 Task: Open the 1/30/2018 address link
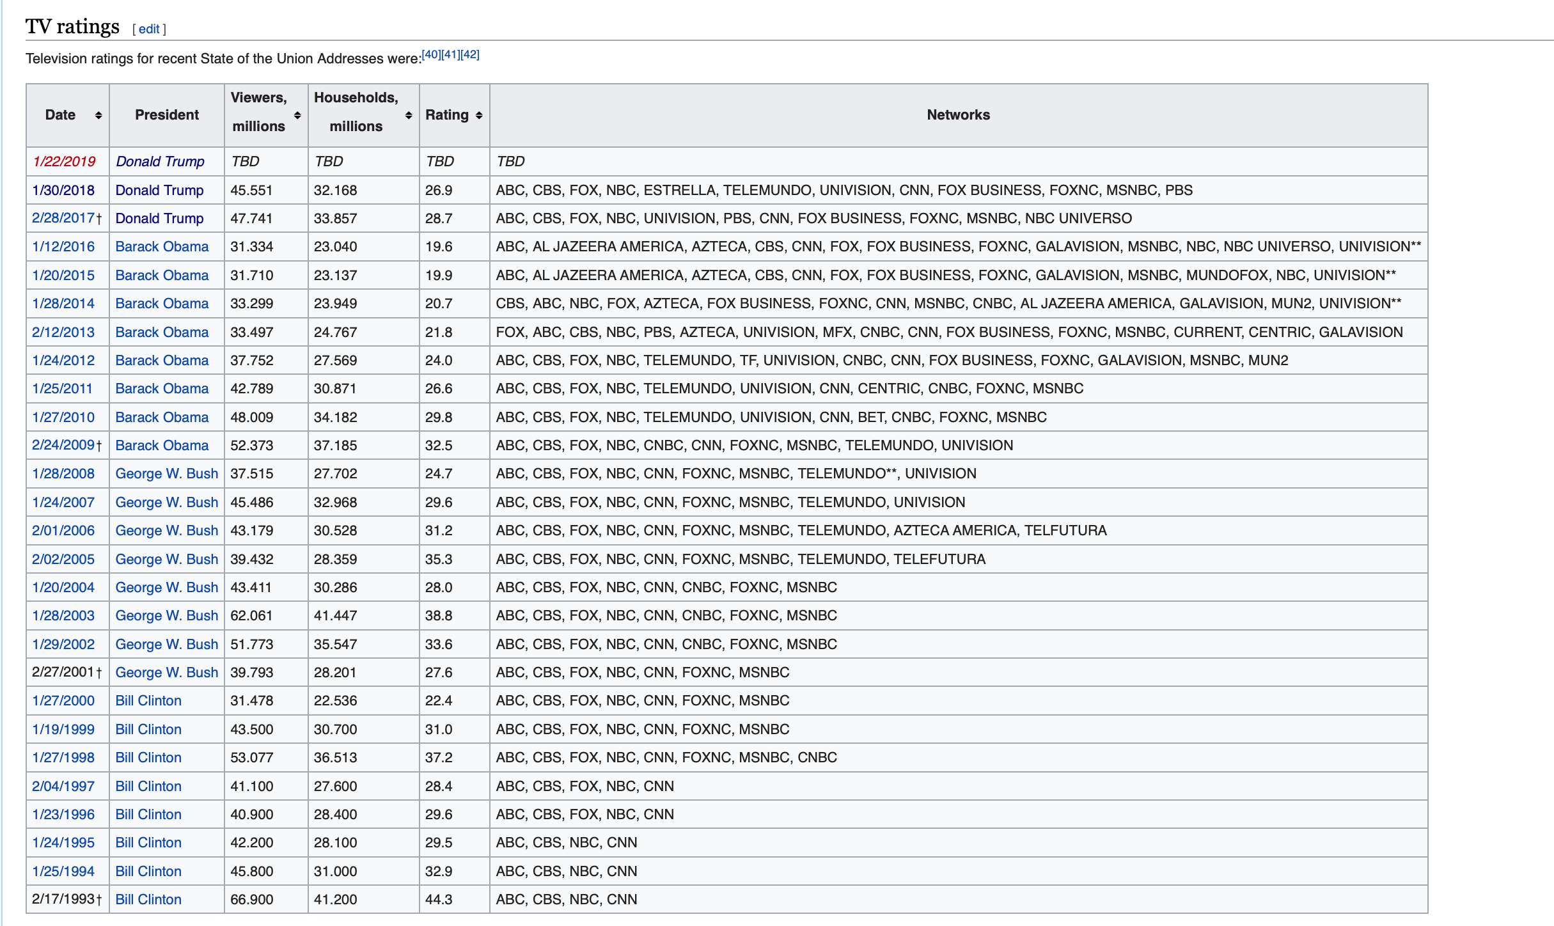coord(63,190)
